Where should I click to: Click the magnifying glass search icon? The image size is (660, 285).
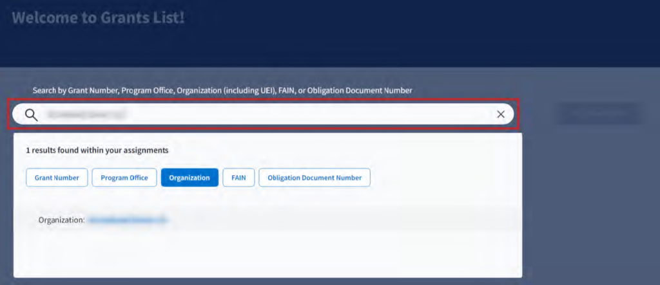tap(32, 115)
